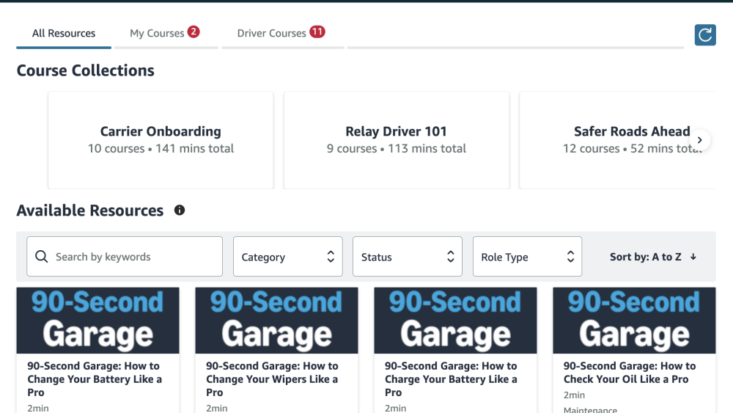733x413 pixels.
Task: Open Change Your Battery course thumbnail
Action: [x=97, y=321]
